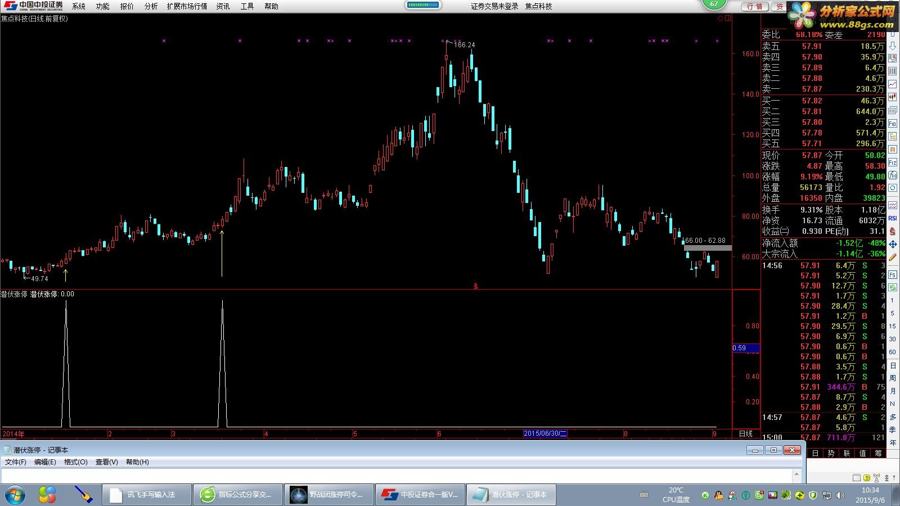This screenshot has height=506, width=900.
Task: Open Windows Start menu
Action: 15,495
